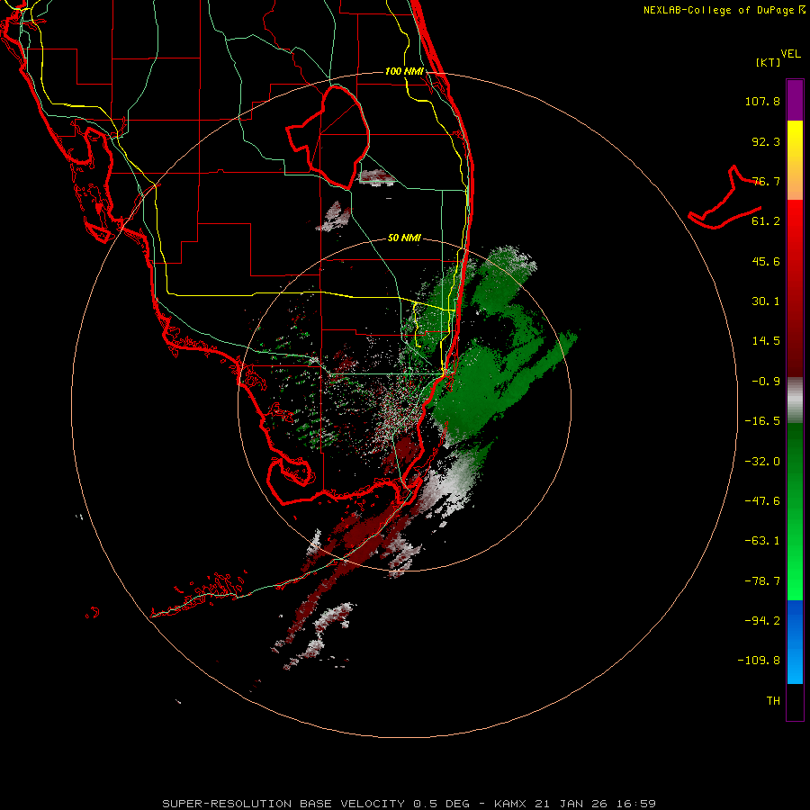Select the -94.2 scale value
This screenshot has height=810, width=810.
pos(762,620)
